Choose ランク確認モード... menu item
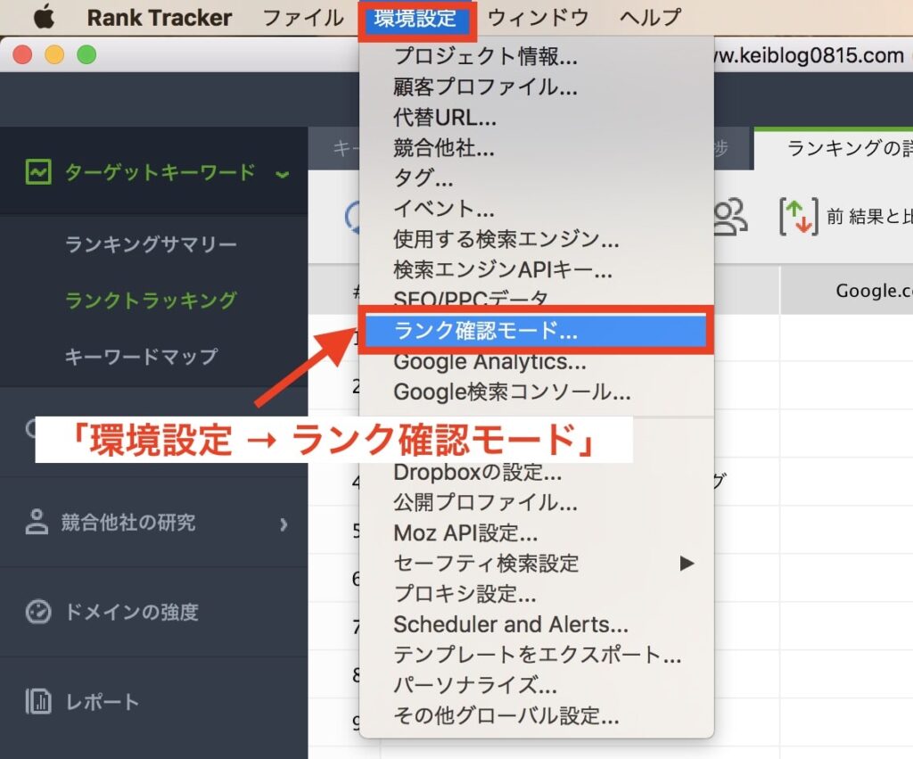 [536, 330]
